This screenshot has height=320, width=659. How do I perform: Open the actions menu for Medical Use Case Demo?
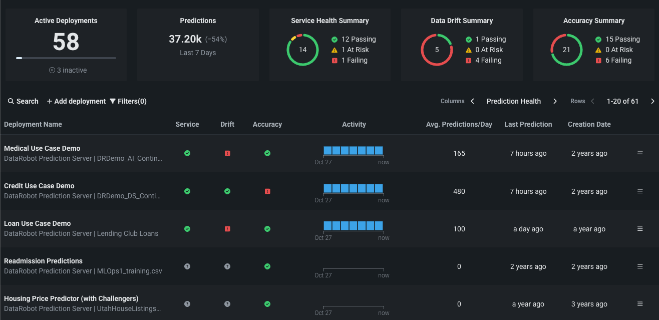coord(640,153)
